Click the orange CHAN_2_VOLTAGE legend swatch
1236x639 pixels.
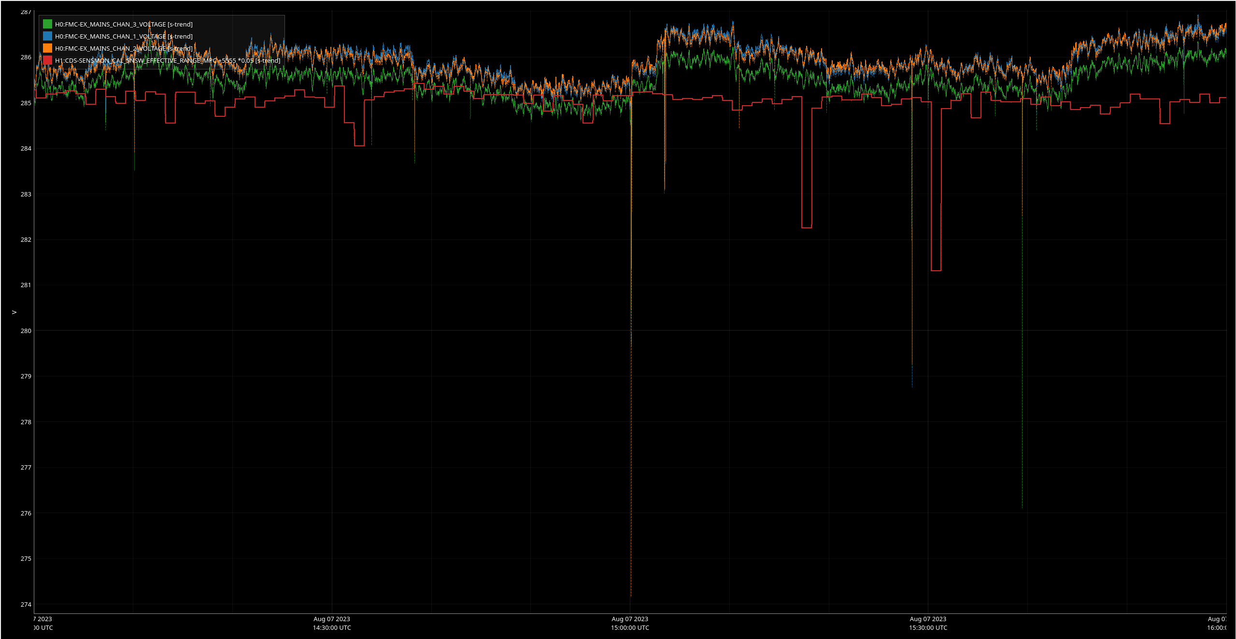(x=47, y=48)
